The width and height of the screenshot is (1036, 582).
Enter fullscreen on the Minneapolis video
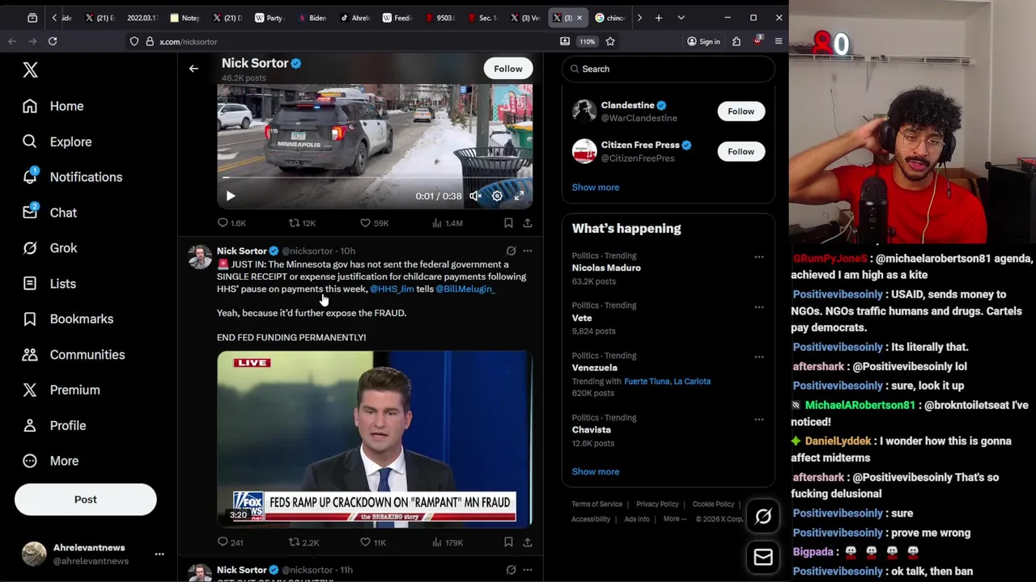coord(519,196)
